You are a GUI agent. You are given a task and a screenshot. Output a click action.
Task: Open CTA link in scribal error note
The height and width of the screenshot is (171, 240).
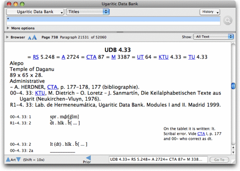[201, 134]
